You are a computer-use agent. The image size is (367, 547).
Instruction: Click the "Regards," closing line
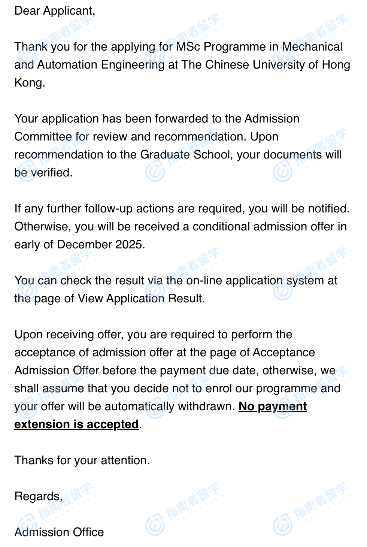point(38,496)
